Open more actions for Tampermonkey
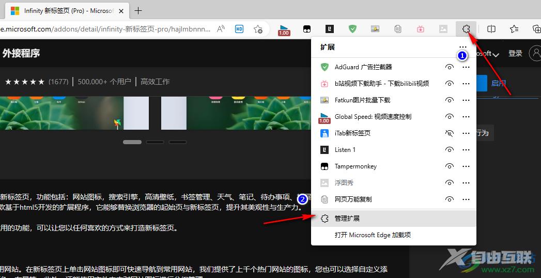This screenshot has width=541, height=278. click(x=466, y=166)
